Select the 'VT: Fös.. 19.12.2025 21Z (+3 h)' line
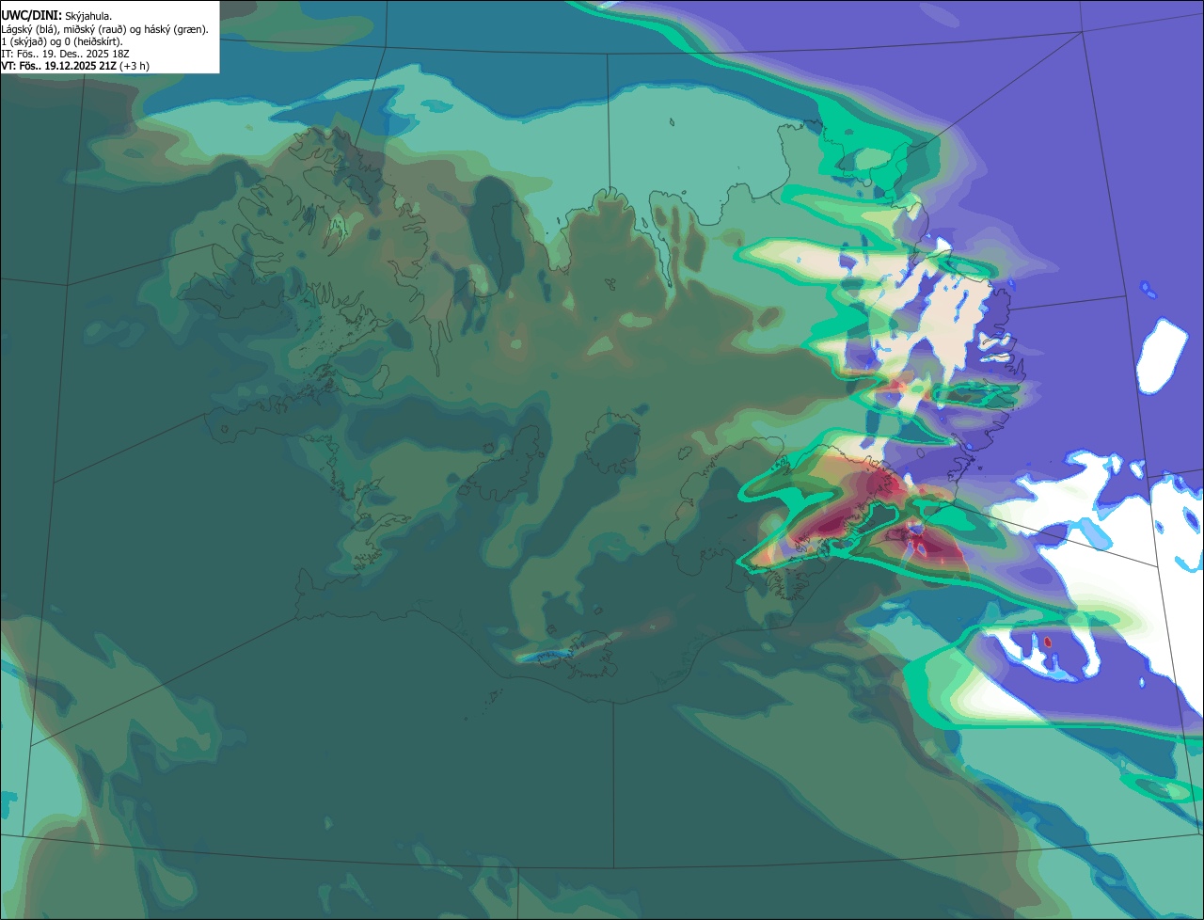 coord(75,66)
